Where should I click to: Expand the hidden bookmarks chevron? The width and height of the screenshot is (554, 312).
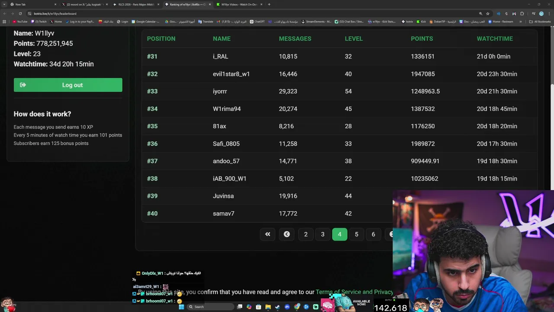(x=521, y=22)
